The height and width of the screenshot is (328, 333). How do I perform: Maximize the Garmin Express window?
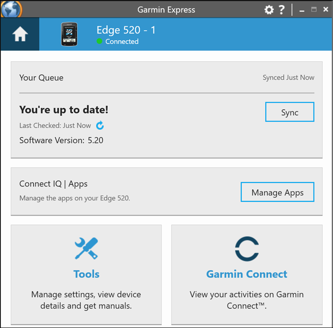pos(314,9)
